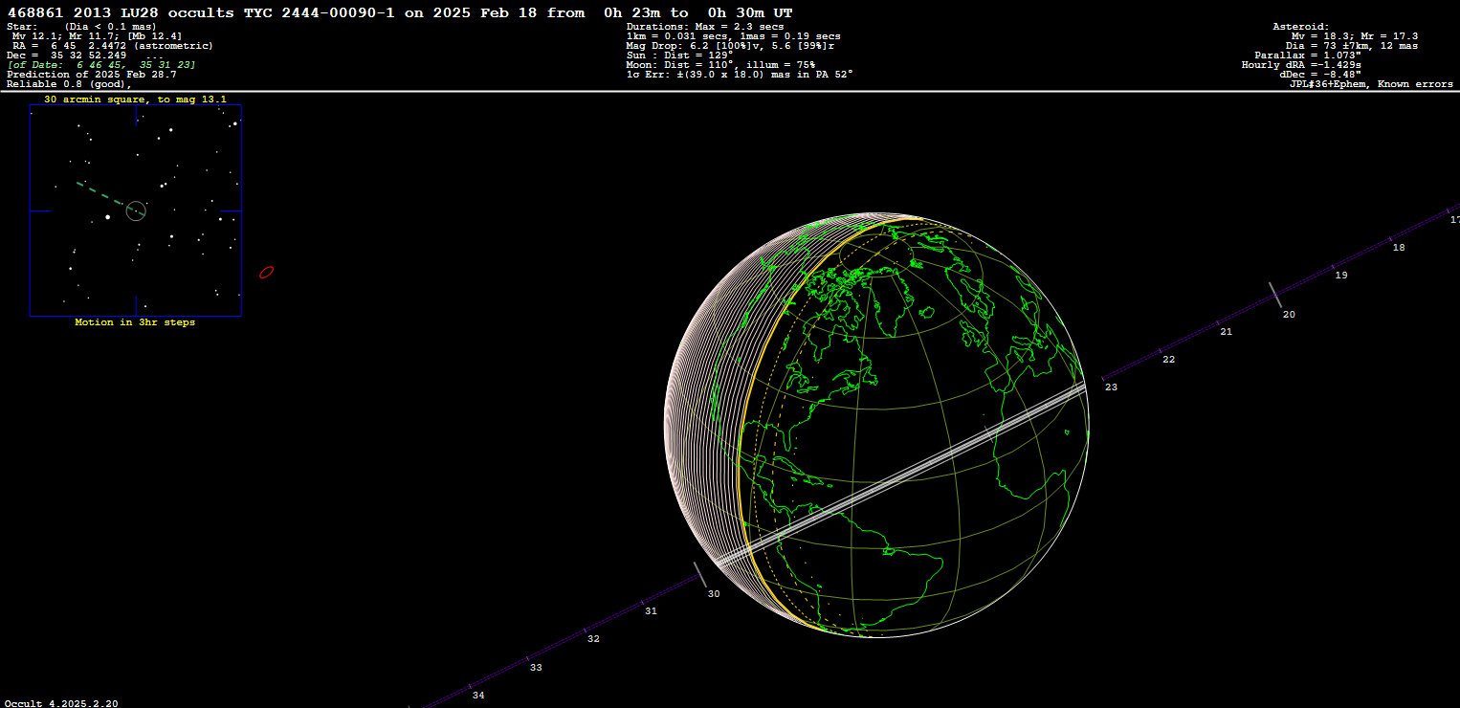Screen dimensions: 1460x708
Task: Click the "Reliable 0.8 (good)" line
Action: [69, 84]
